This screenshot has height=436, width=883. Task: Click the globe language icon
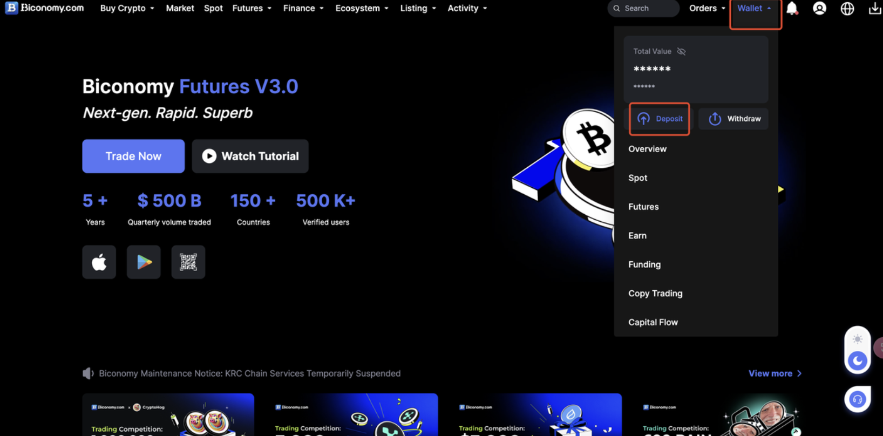click(x=847, y=9)
